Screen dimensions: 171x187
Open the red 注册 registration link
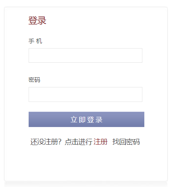pyautogui.click(x=100, y=142)
